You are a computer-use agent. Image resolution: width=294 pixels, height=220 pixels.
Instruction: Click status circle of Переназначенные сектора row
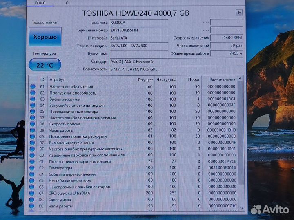(x=33, y=111)
